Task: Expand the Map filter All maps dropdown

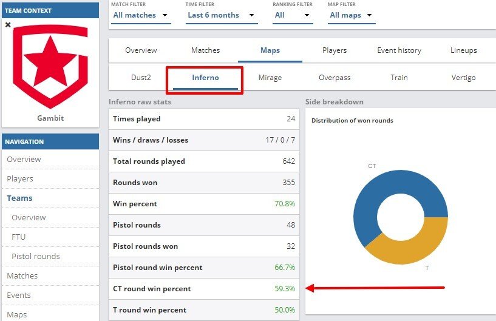Action: tap(352, 15)
